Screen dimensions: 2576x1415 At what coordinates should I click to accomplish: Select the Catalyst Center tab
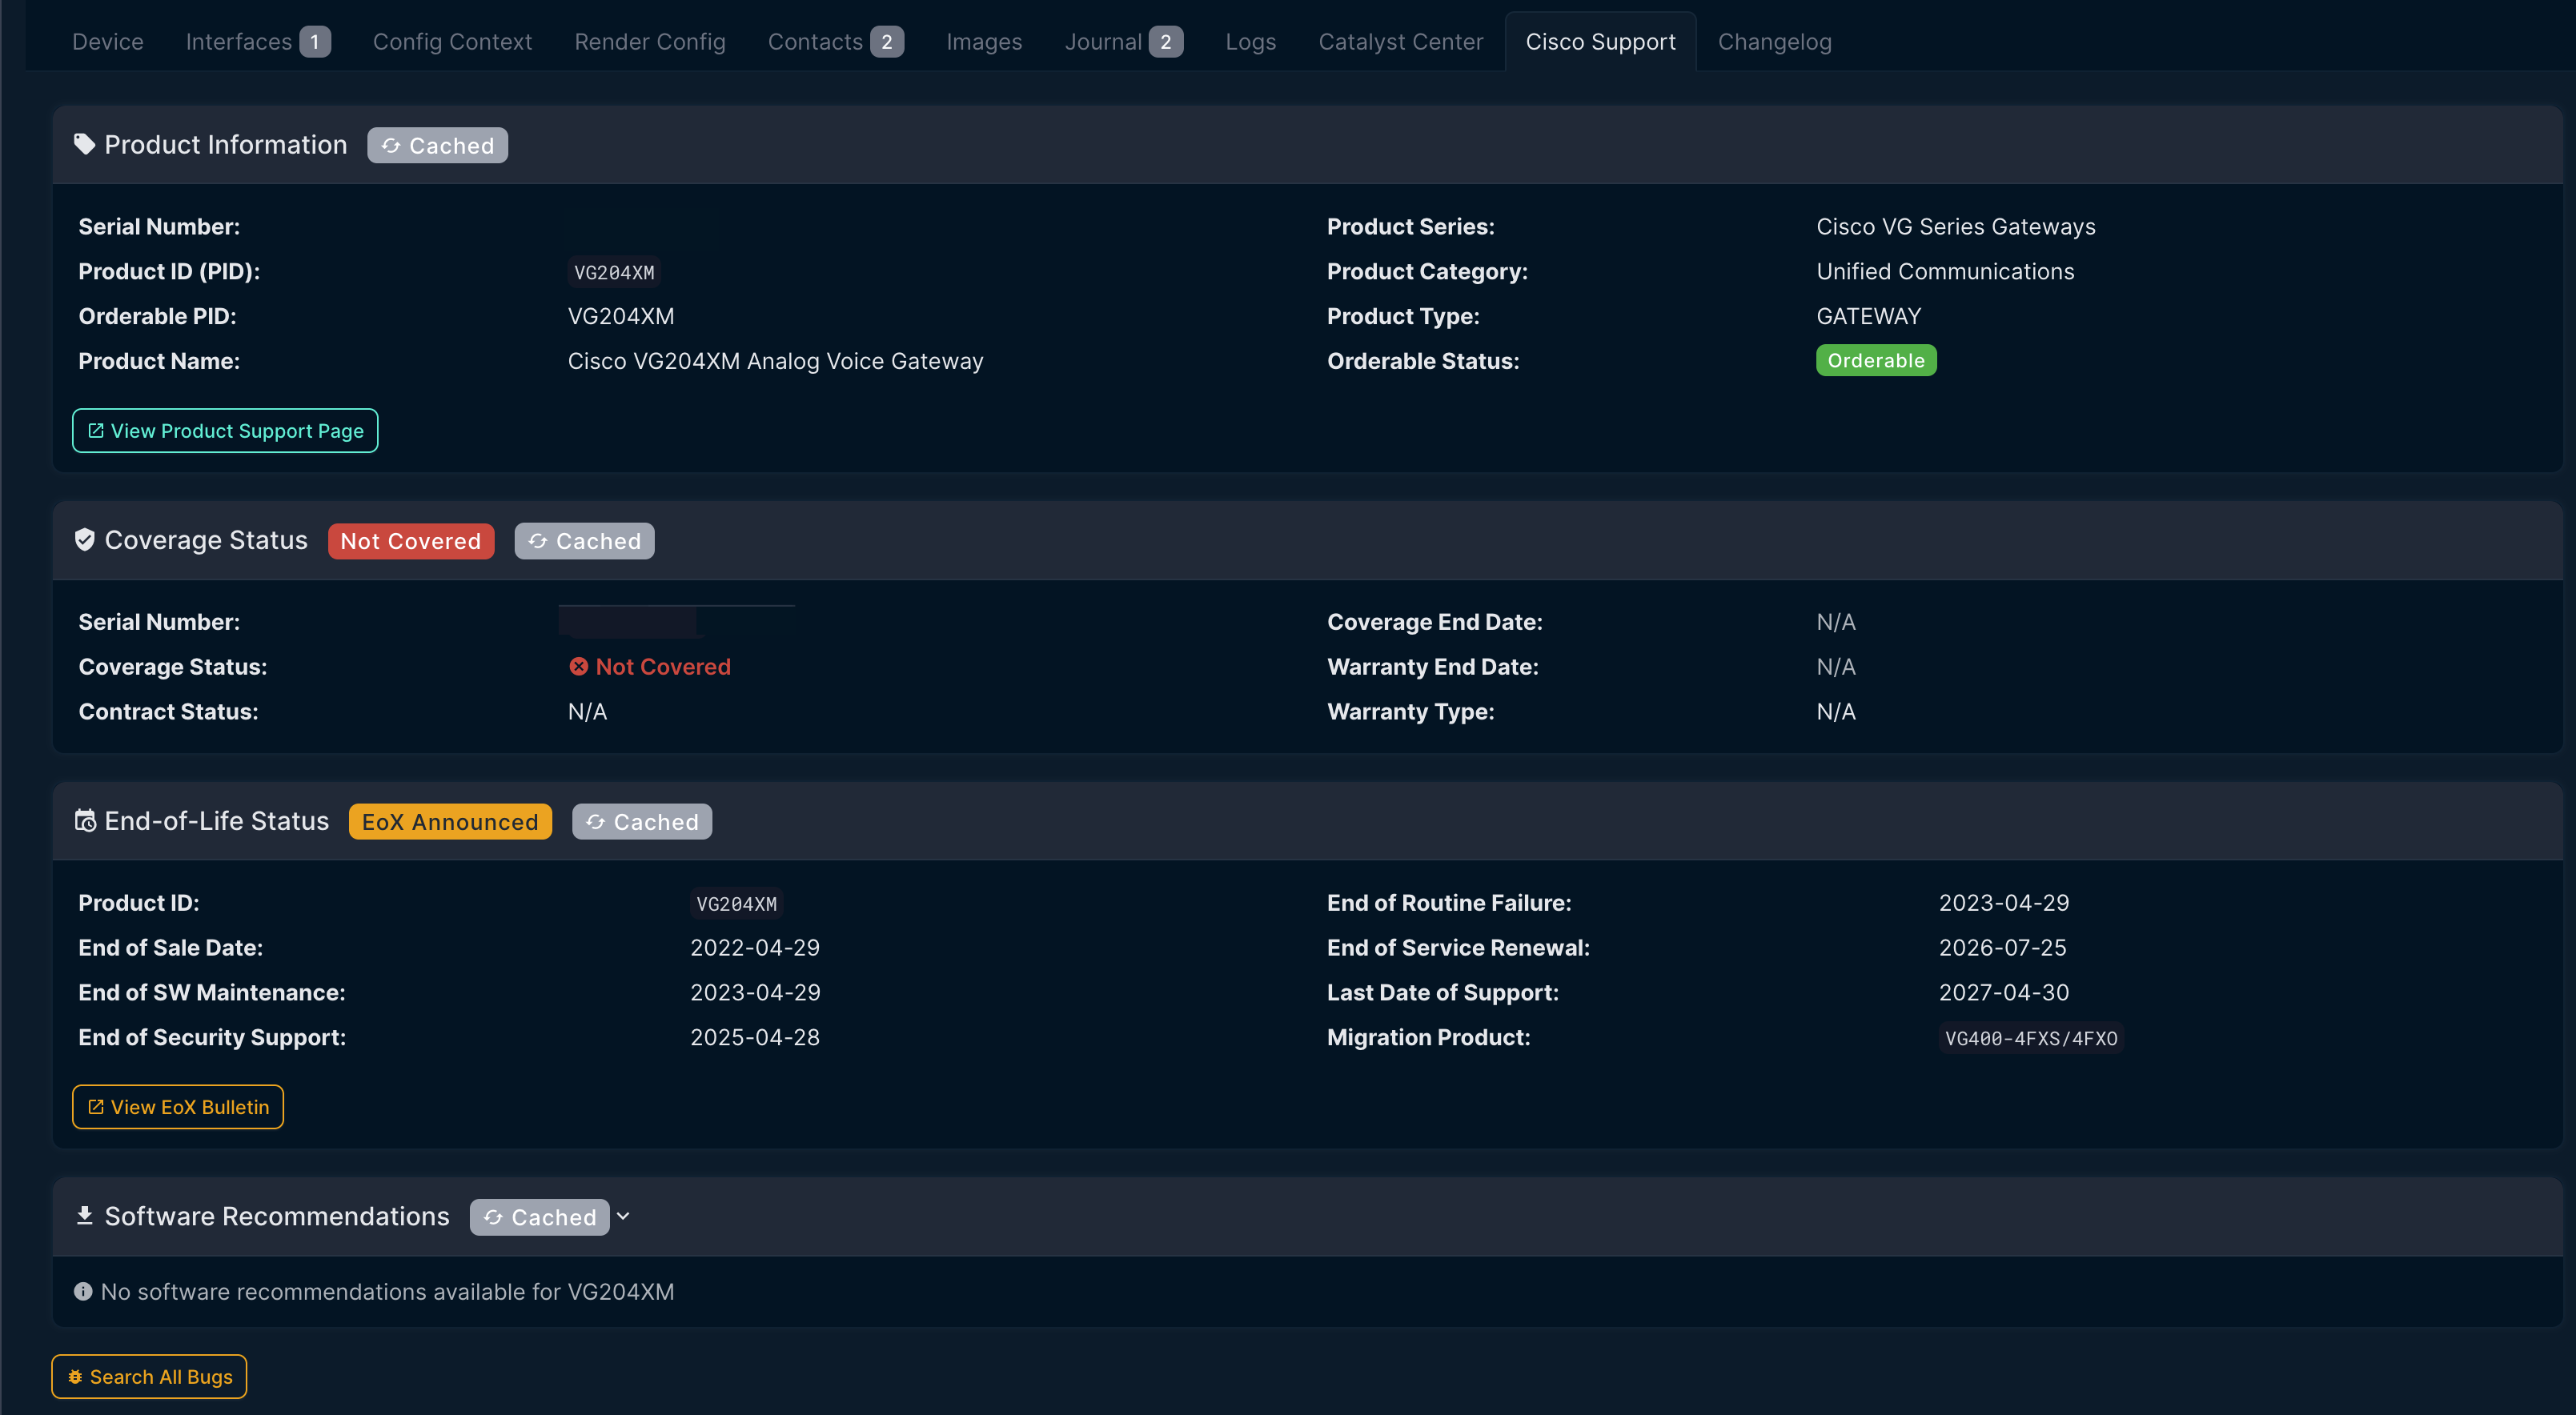click(x=1401, y=42)
